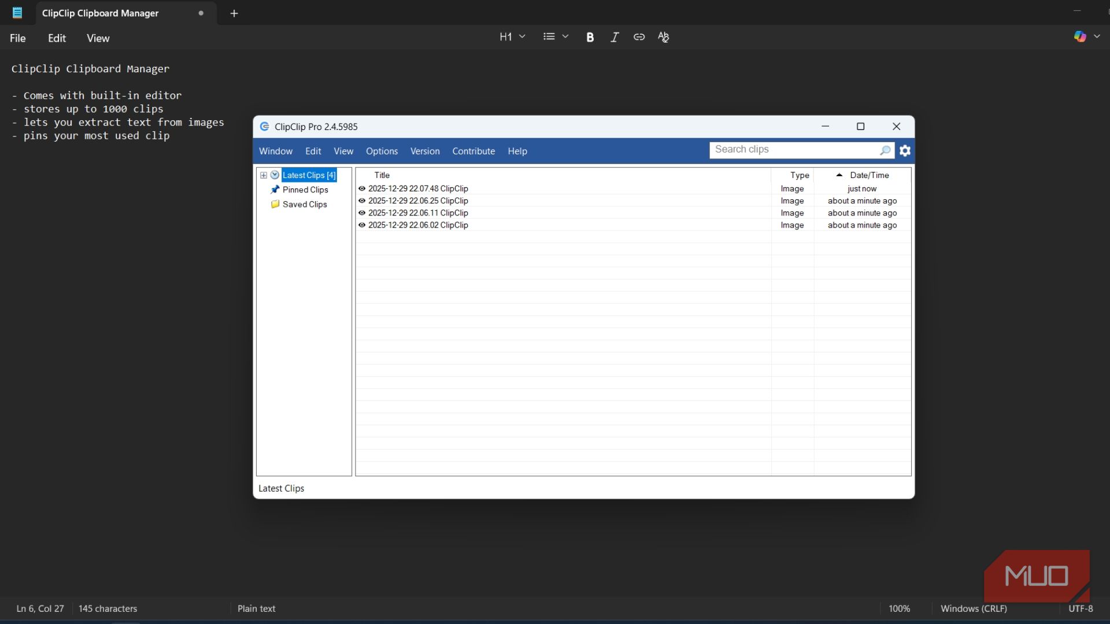Click the search magnifier icon in ClipClip
1110x624 pixels.
click(x=885, y=150)
